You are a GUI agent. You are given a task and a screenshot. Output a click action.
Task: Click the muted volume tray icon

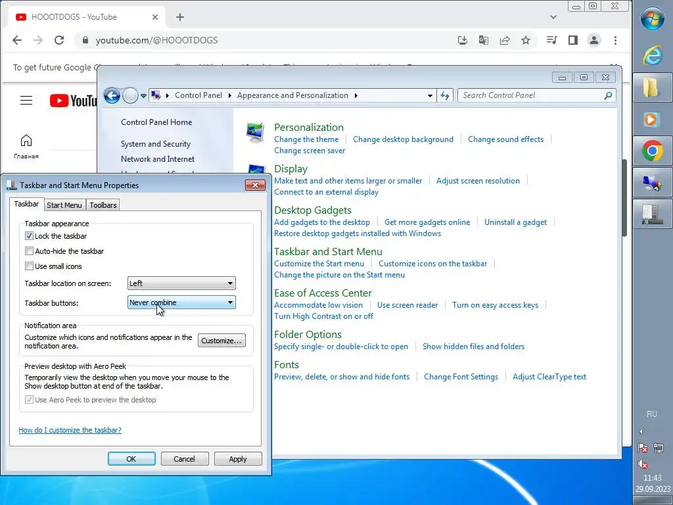tap(643, 464)
